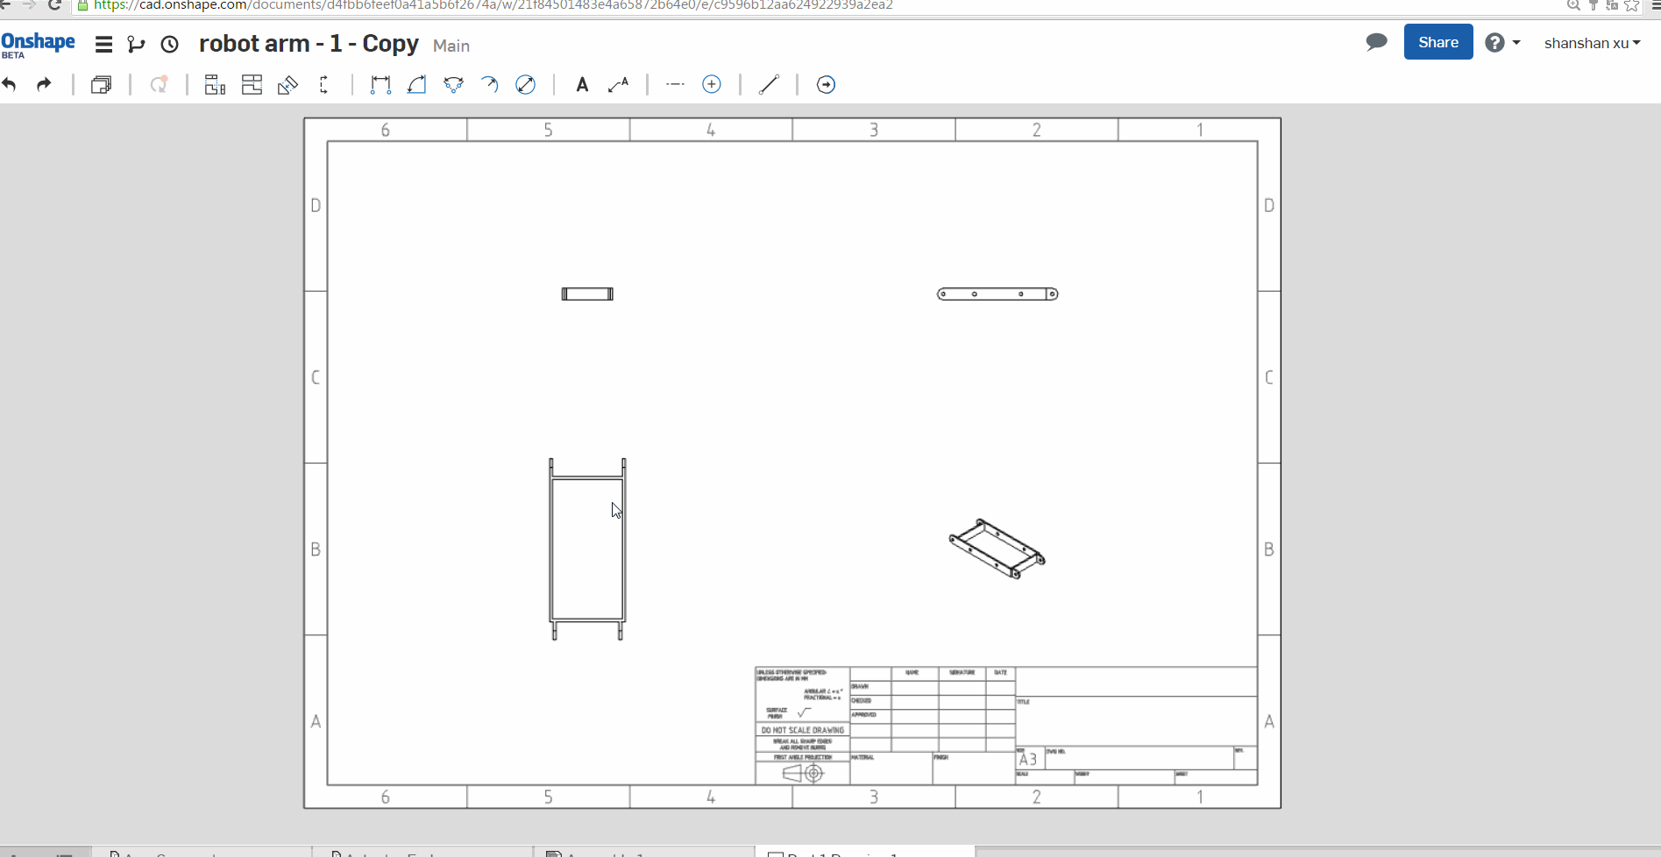
Task: Open the Help dropdown
Action: [1502, 42]
